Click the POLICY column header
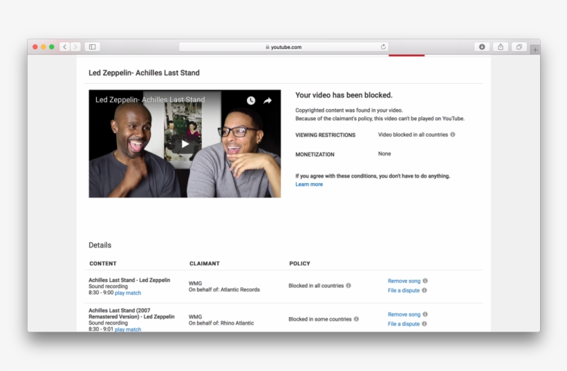The image size is (567, 371). (299, 263)
